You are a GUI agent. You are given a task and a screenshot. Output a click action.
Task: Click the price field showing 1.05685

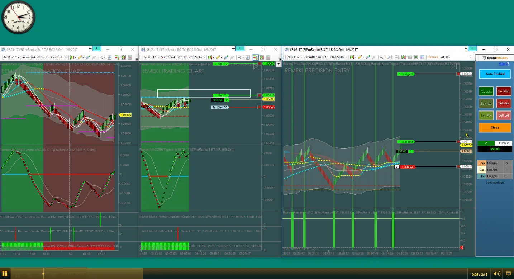(x=503, y=143)
